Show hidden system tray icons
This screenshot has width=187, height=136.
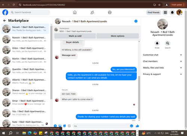155,133
